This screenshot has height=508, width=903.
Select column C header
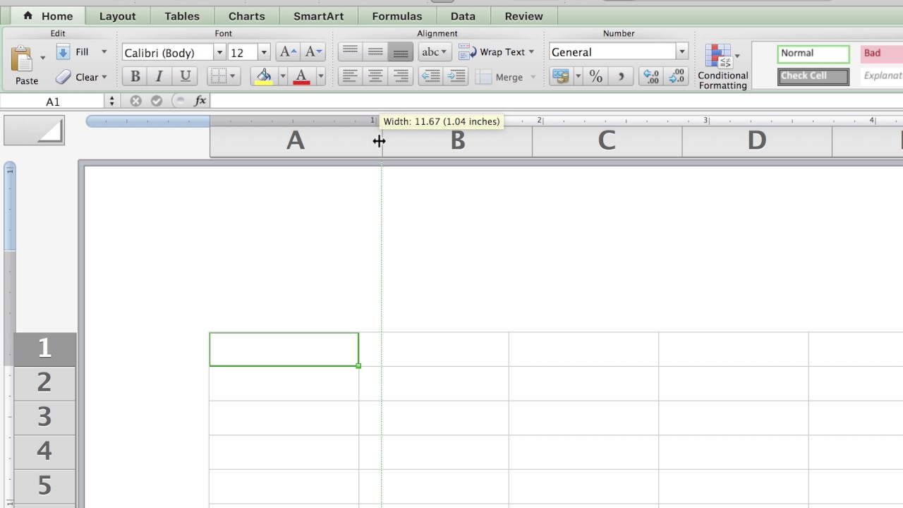(607, 141)
